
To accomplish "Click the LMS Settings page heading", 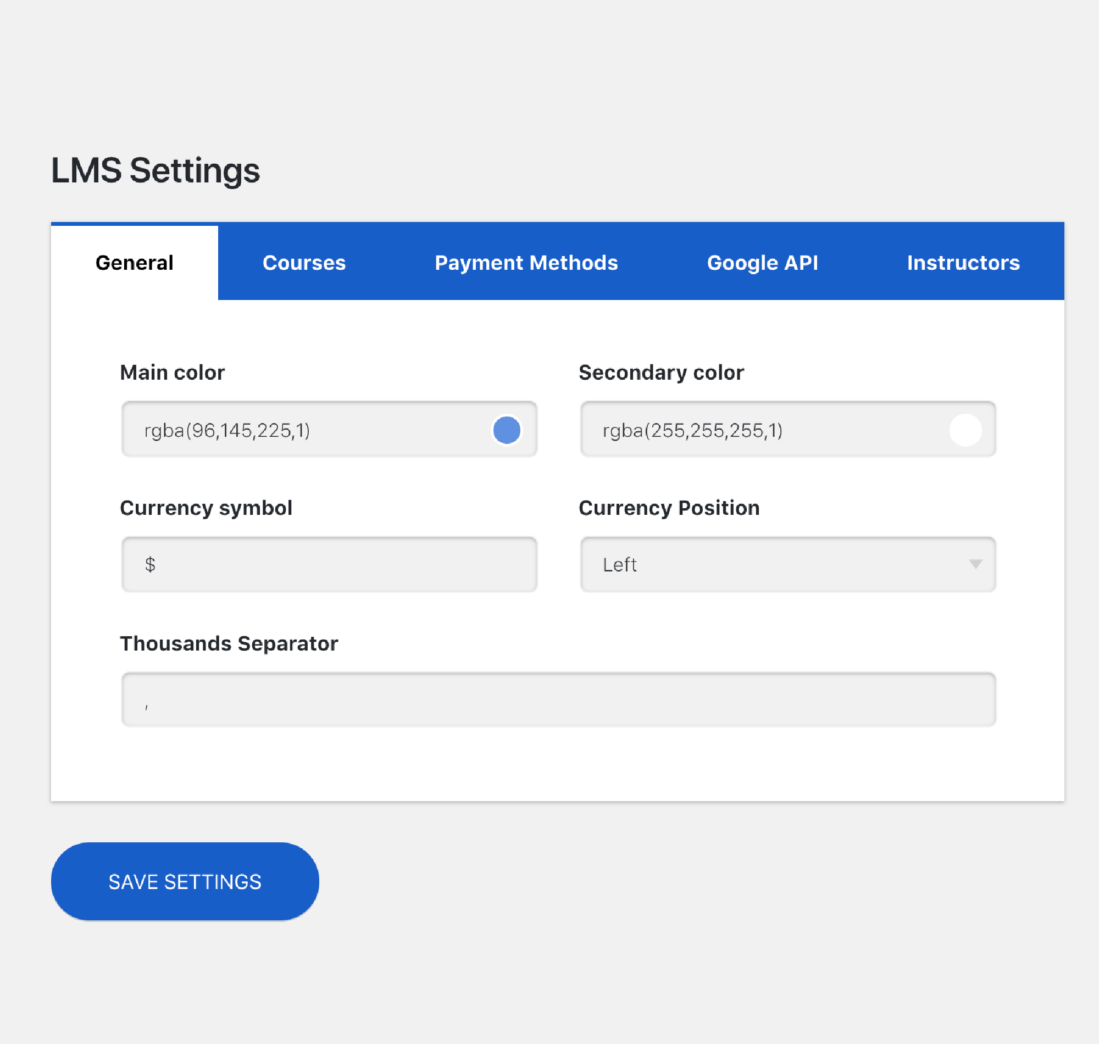I will pos(156,170).
